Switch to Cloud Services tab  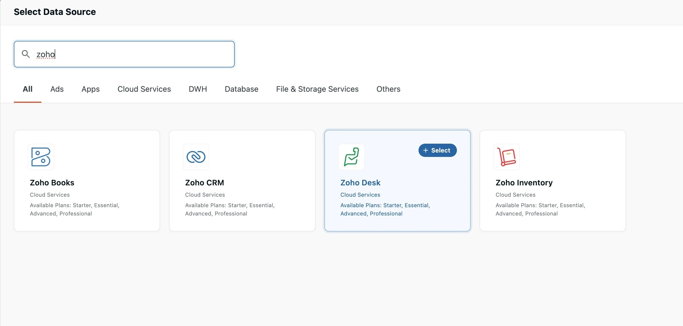(144, 89)
